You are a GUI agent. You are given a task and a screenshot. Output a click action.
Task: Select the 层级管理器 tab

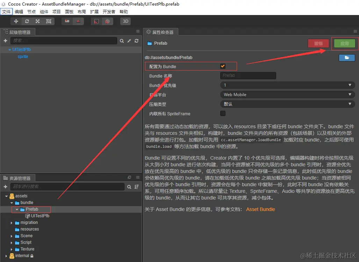click(17, 32)
